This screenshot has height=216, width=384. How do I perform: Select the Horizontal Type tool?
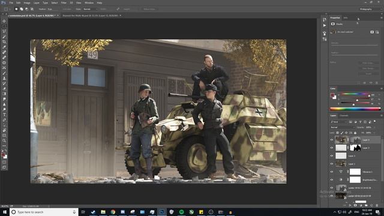tap(4, 115)
